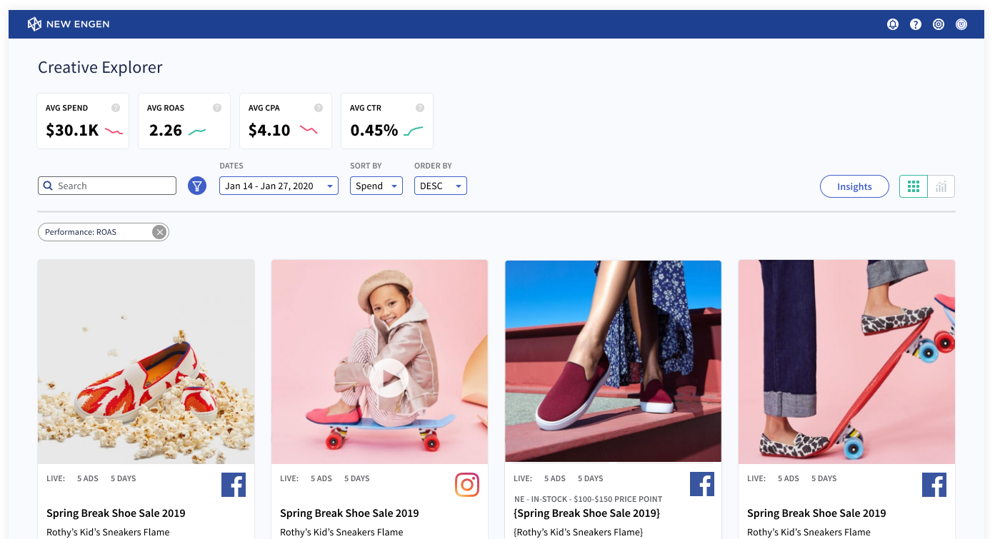Click the AVG ROAS trend sparkline
The height and width of the screenshot is (539, 1000).
pos(197,131)
